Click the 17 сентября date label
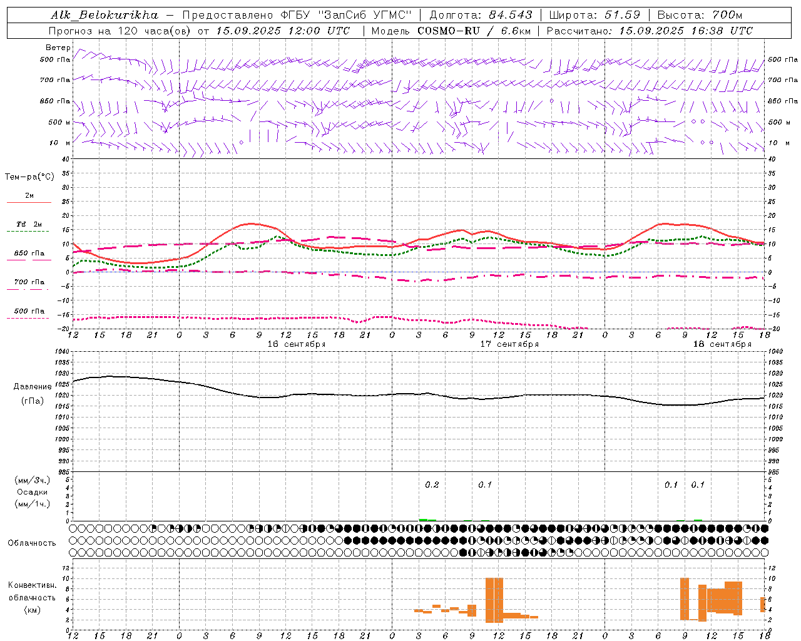 [509, 344]
